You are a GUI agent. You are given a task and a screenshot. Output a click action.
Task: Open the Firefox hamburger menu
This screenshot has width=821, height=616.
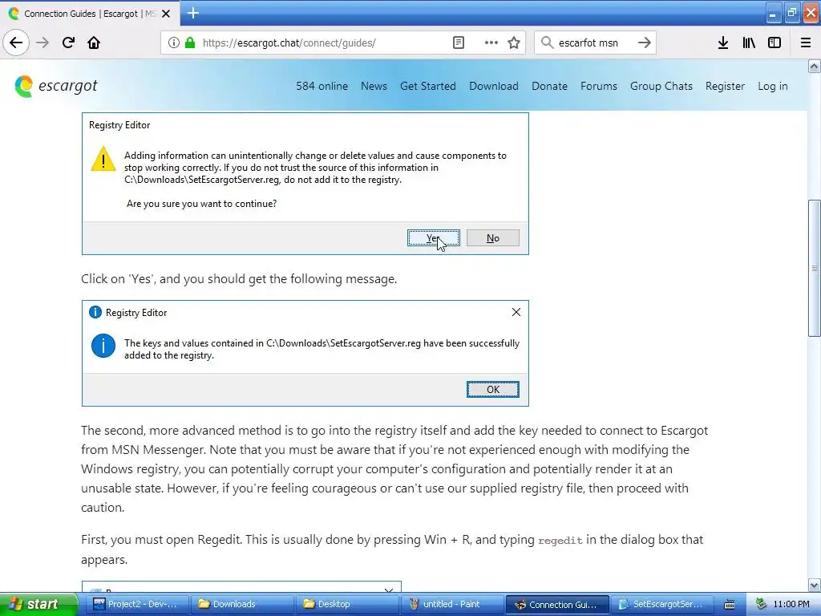tap(806, 43)
